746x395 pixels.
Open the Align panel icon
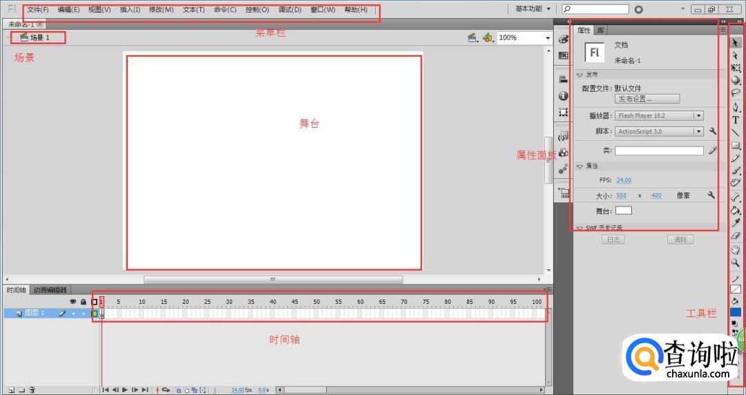(x=564, y=79)
